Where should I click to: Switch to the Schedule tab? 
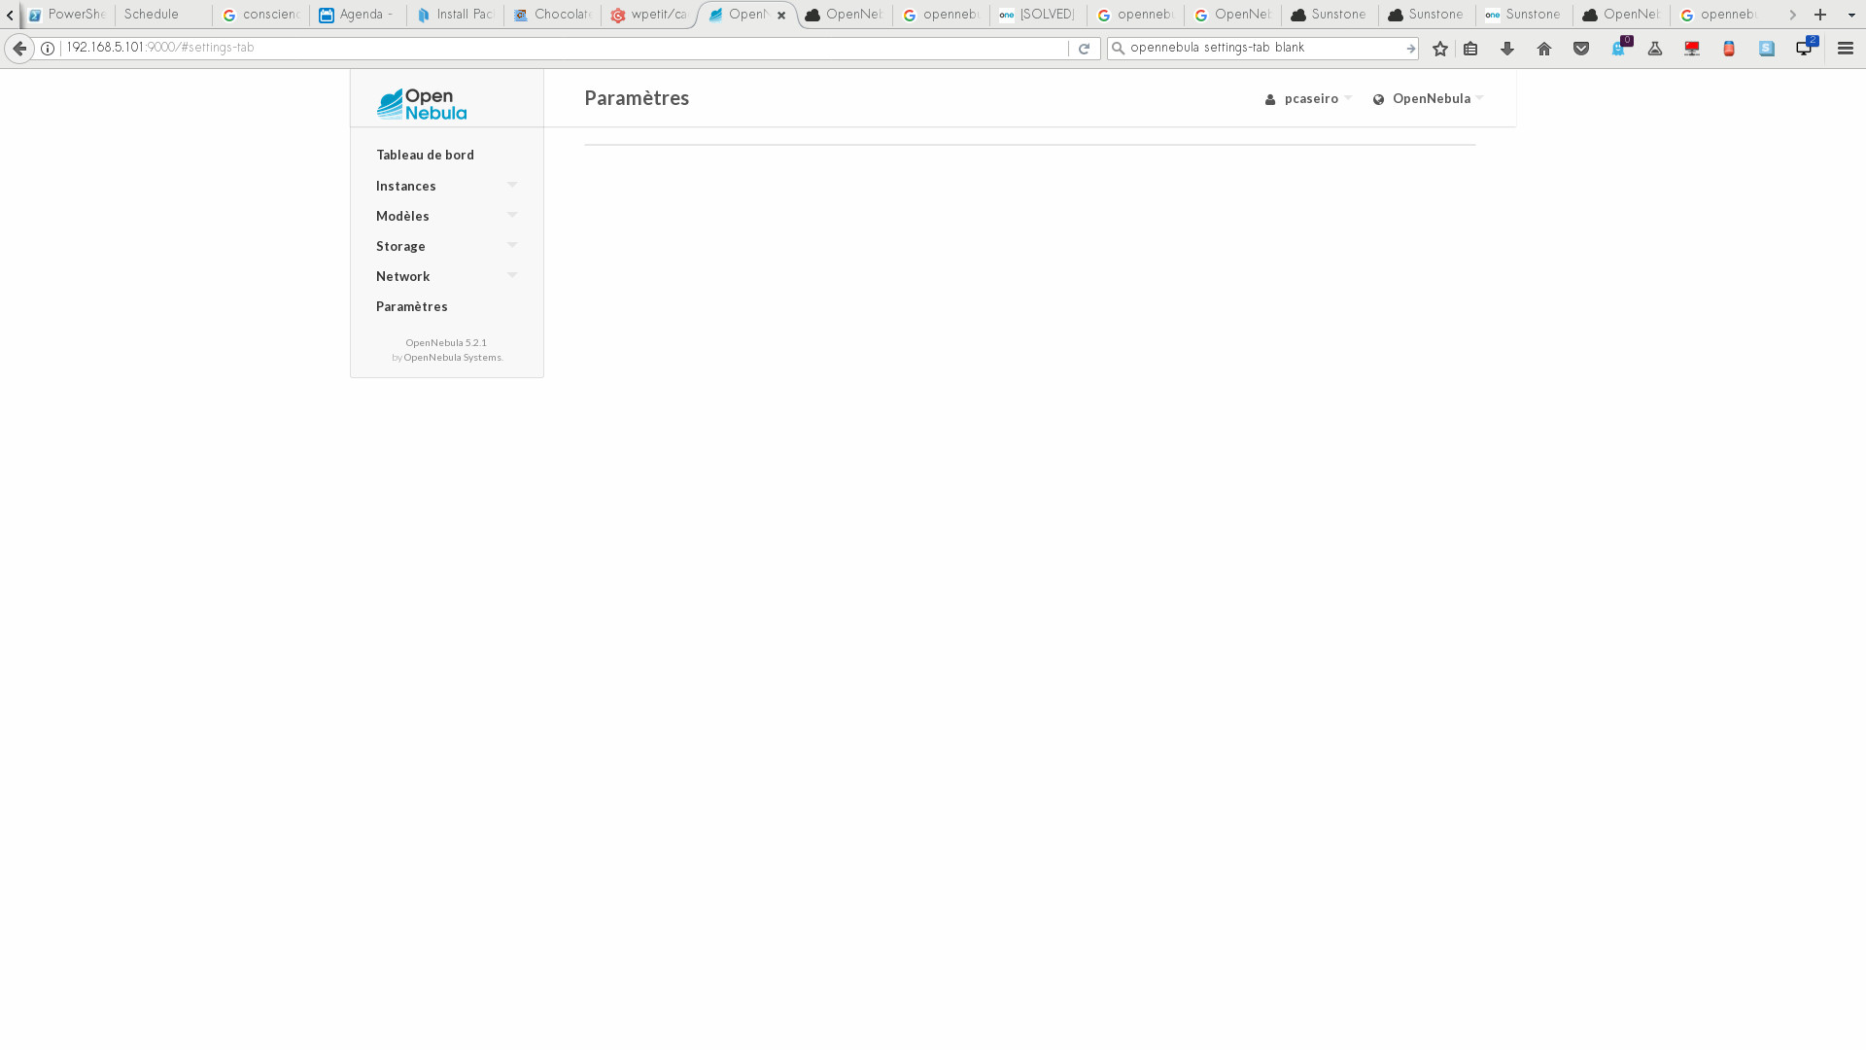click(163, 15)
